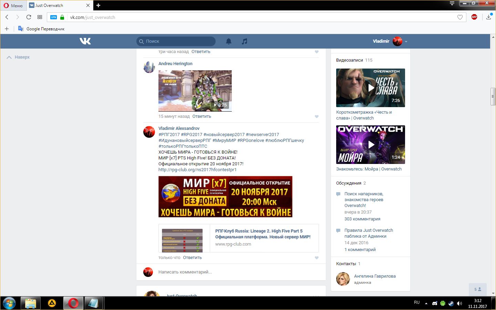This screenshot has width=496, height=310.
Task: Open VK notifications bell
Action: point(228,41)
